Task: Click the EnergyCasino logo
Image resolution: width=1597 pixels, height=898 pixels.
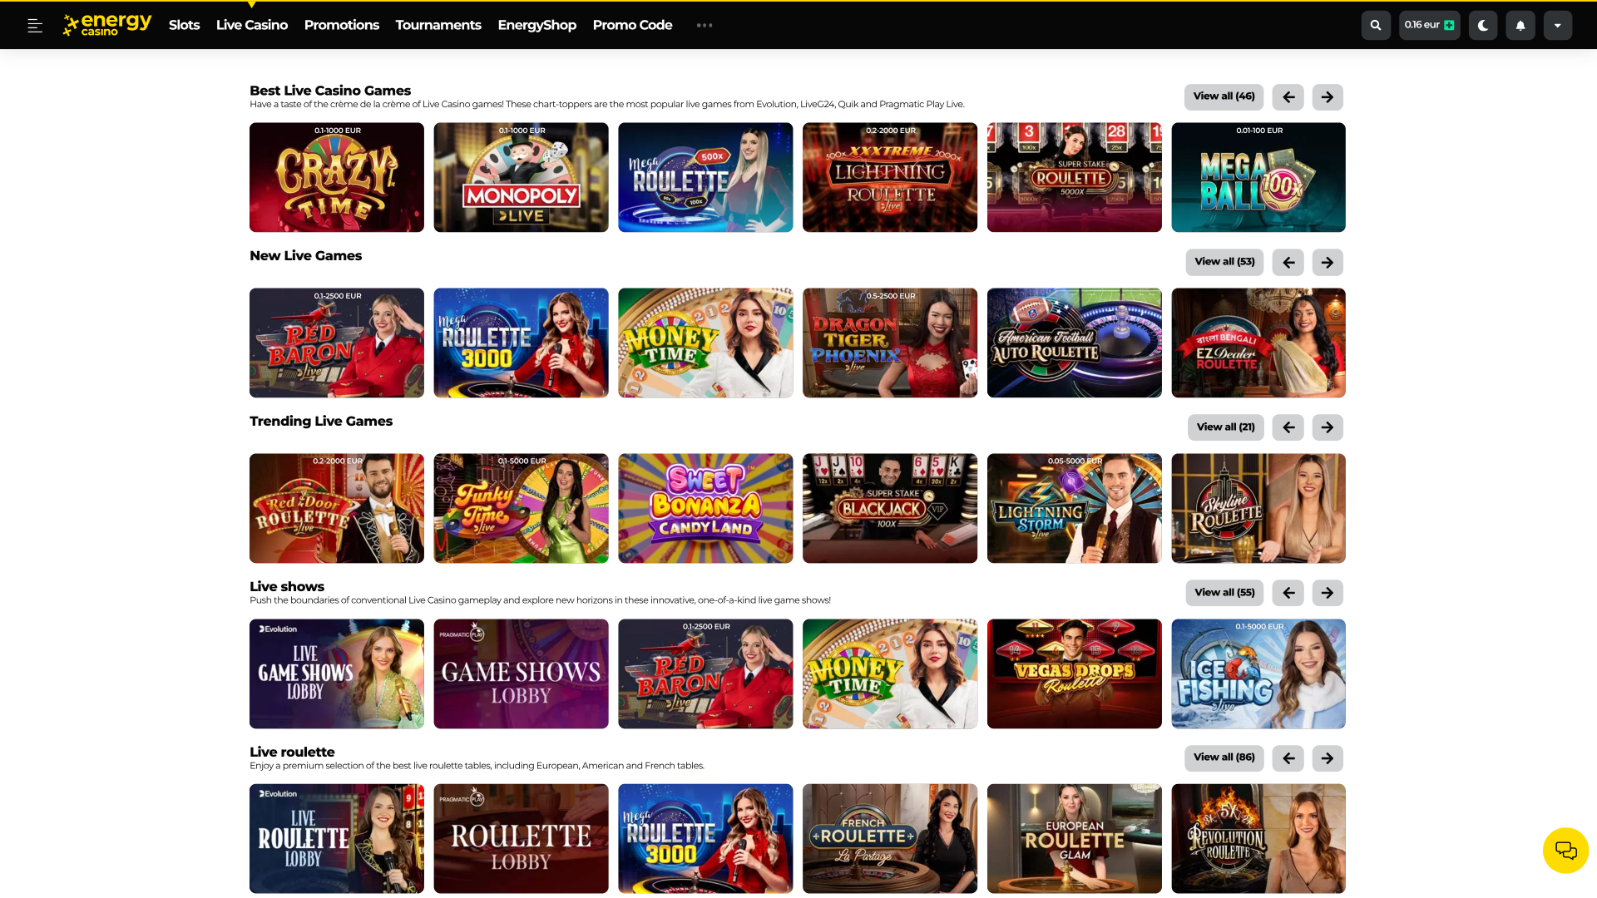Action: [x=106, y=25]
